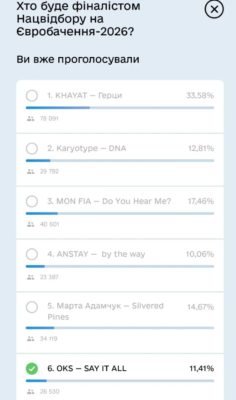Click the KHAYAT 33,58% progress bar
Viewport: 236px width, 400px height.
click(x=120, y=108)
